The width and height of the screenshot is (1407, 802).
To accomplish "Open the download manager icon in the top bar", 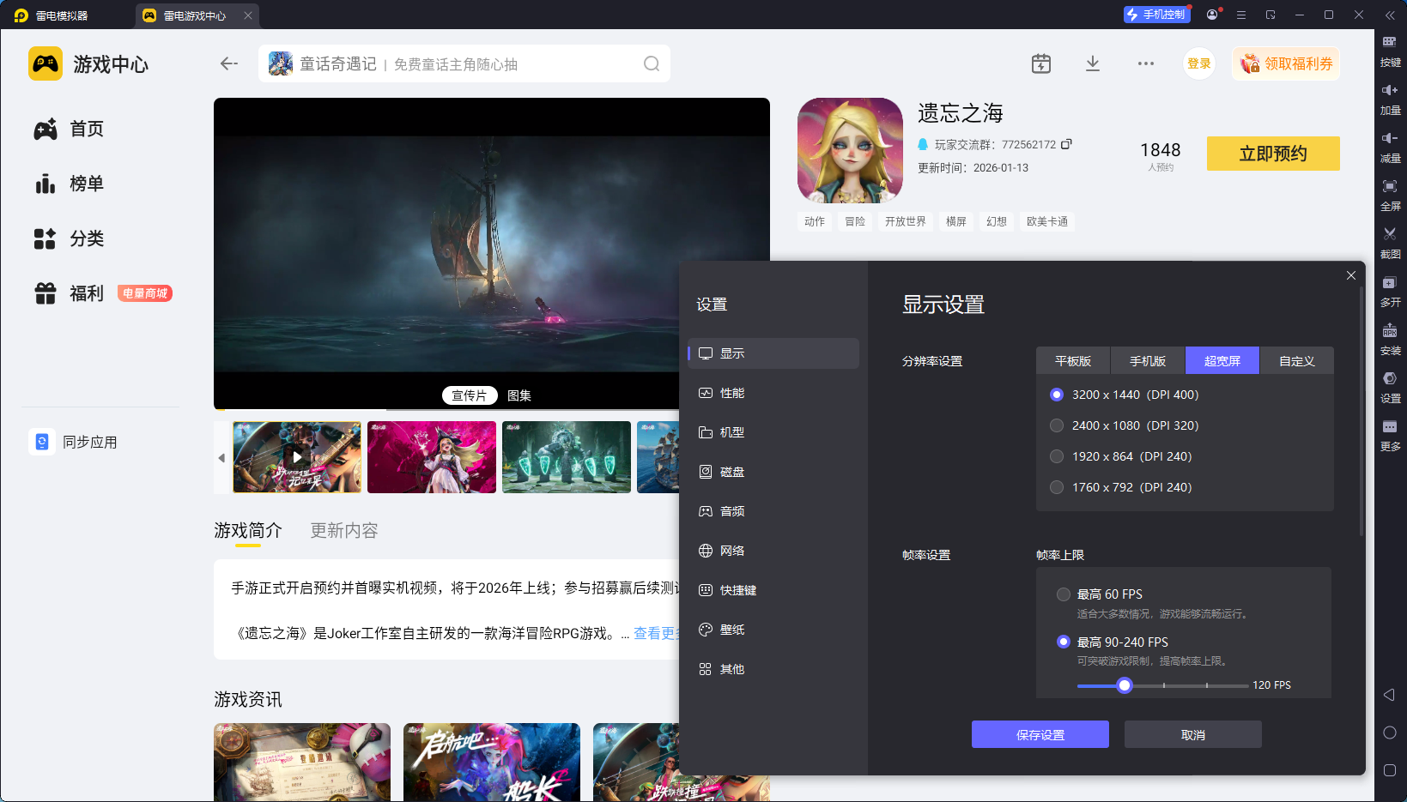I will click(x=1092, y=63).
